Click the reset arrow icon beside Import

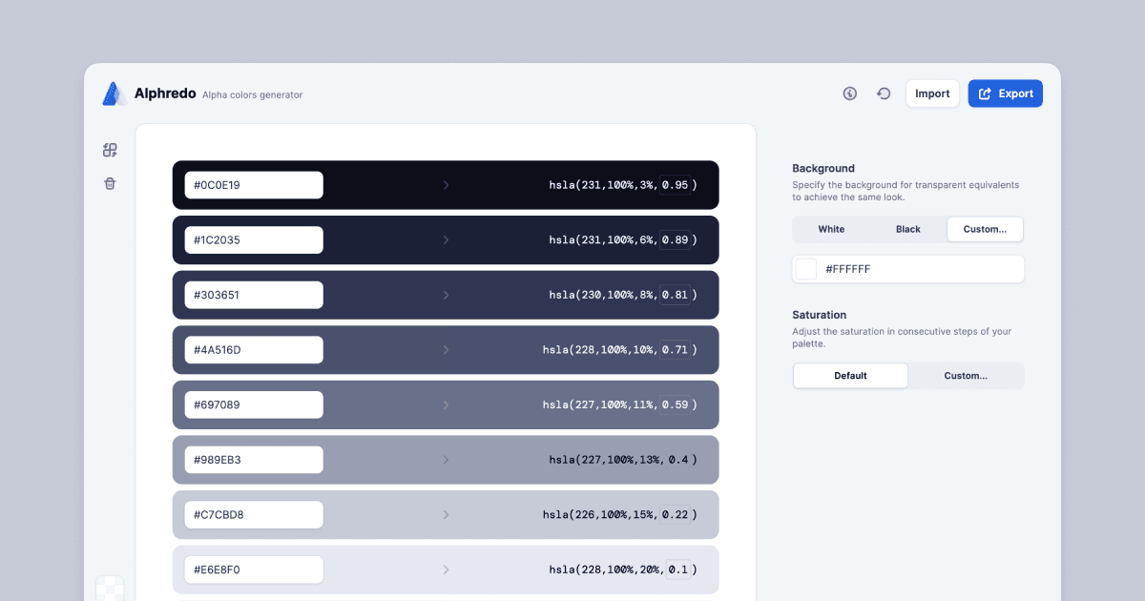pos(885,93)
